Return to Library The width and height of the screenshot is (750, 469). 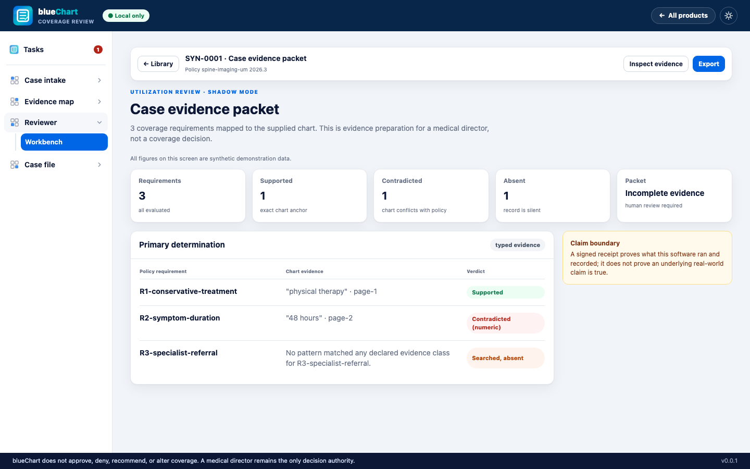point(158,64)
